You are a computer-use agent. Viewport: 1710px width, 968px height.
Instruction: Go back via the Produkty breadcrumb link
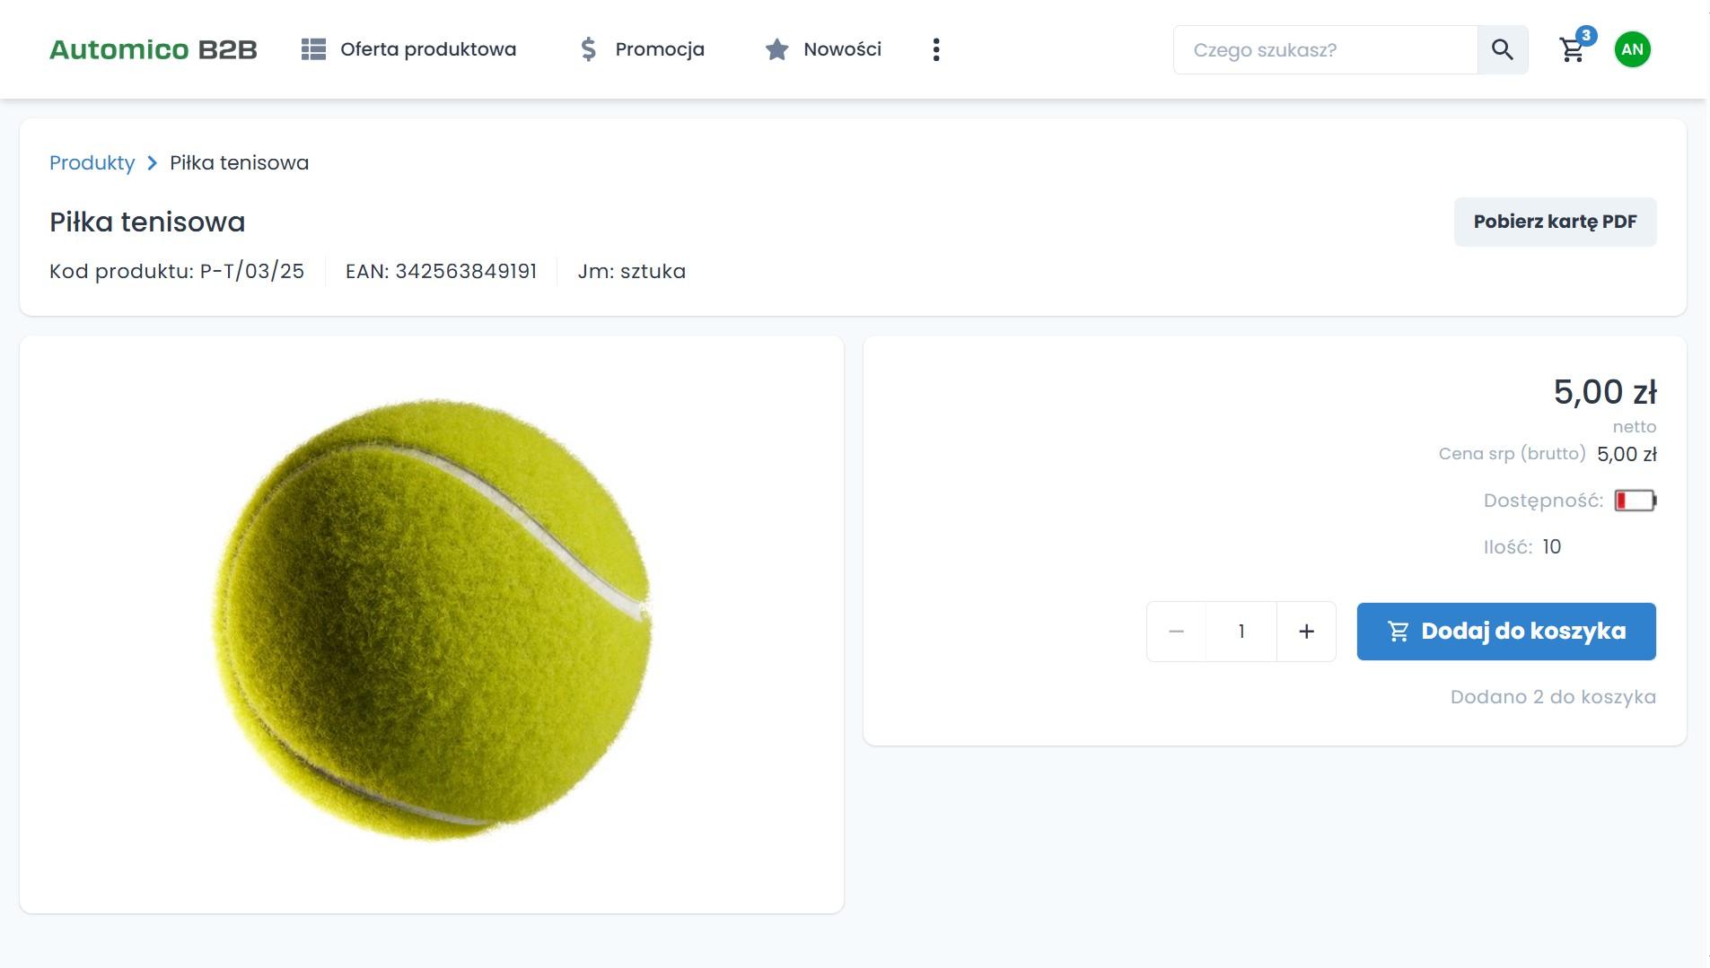(92, 162)
